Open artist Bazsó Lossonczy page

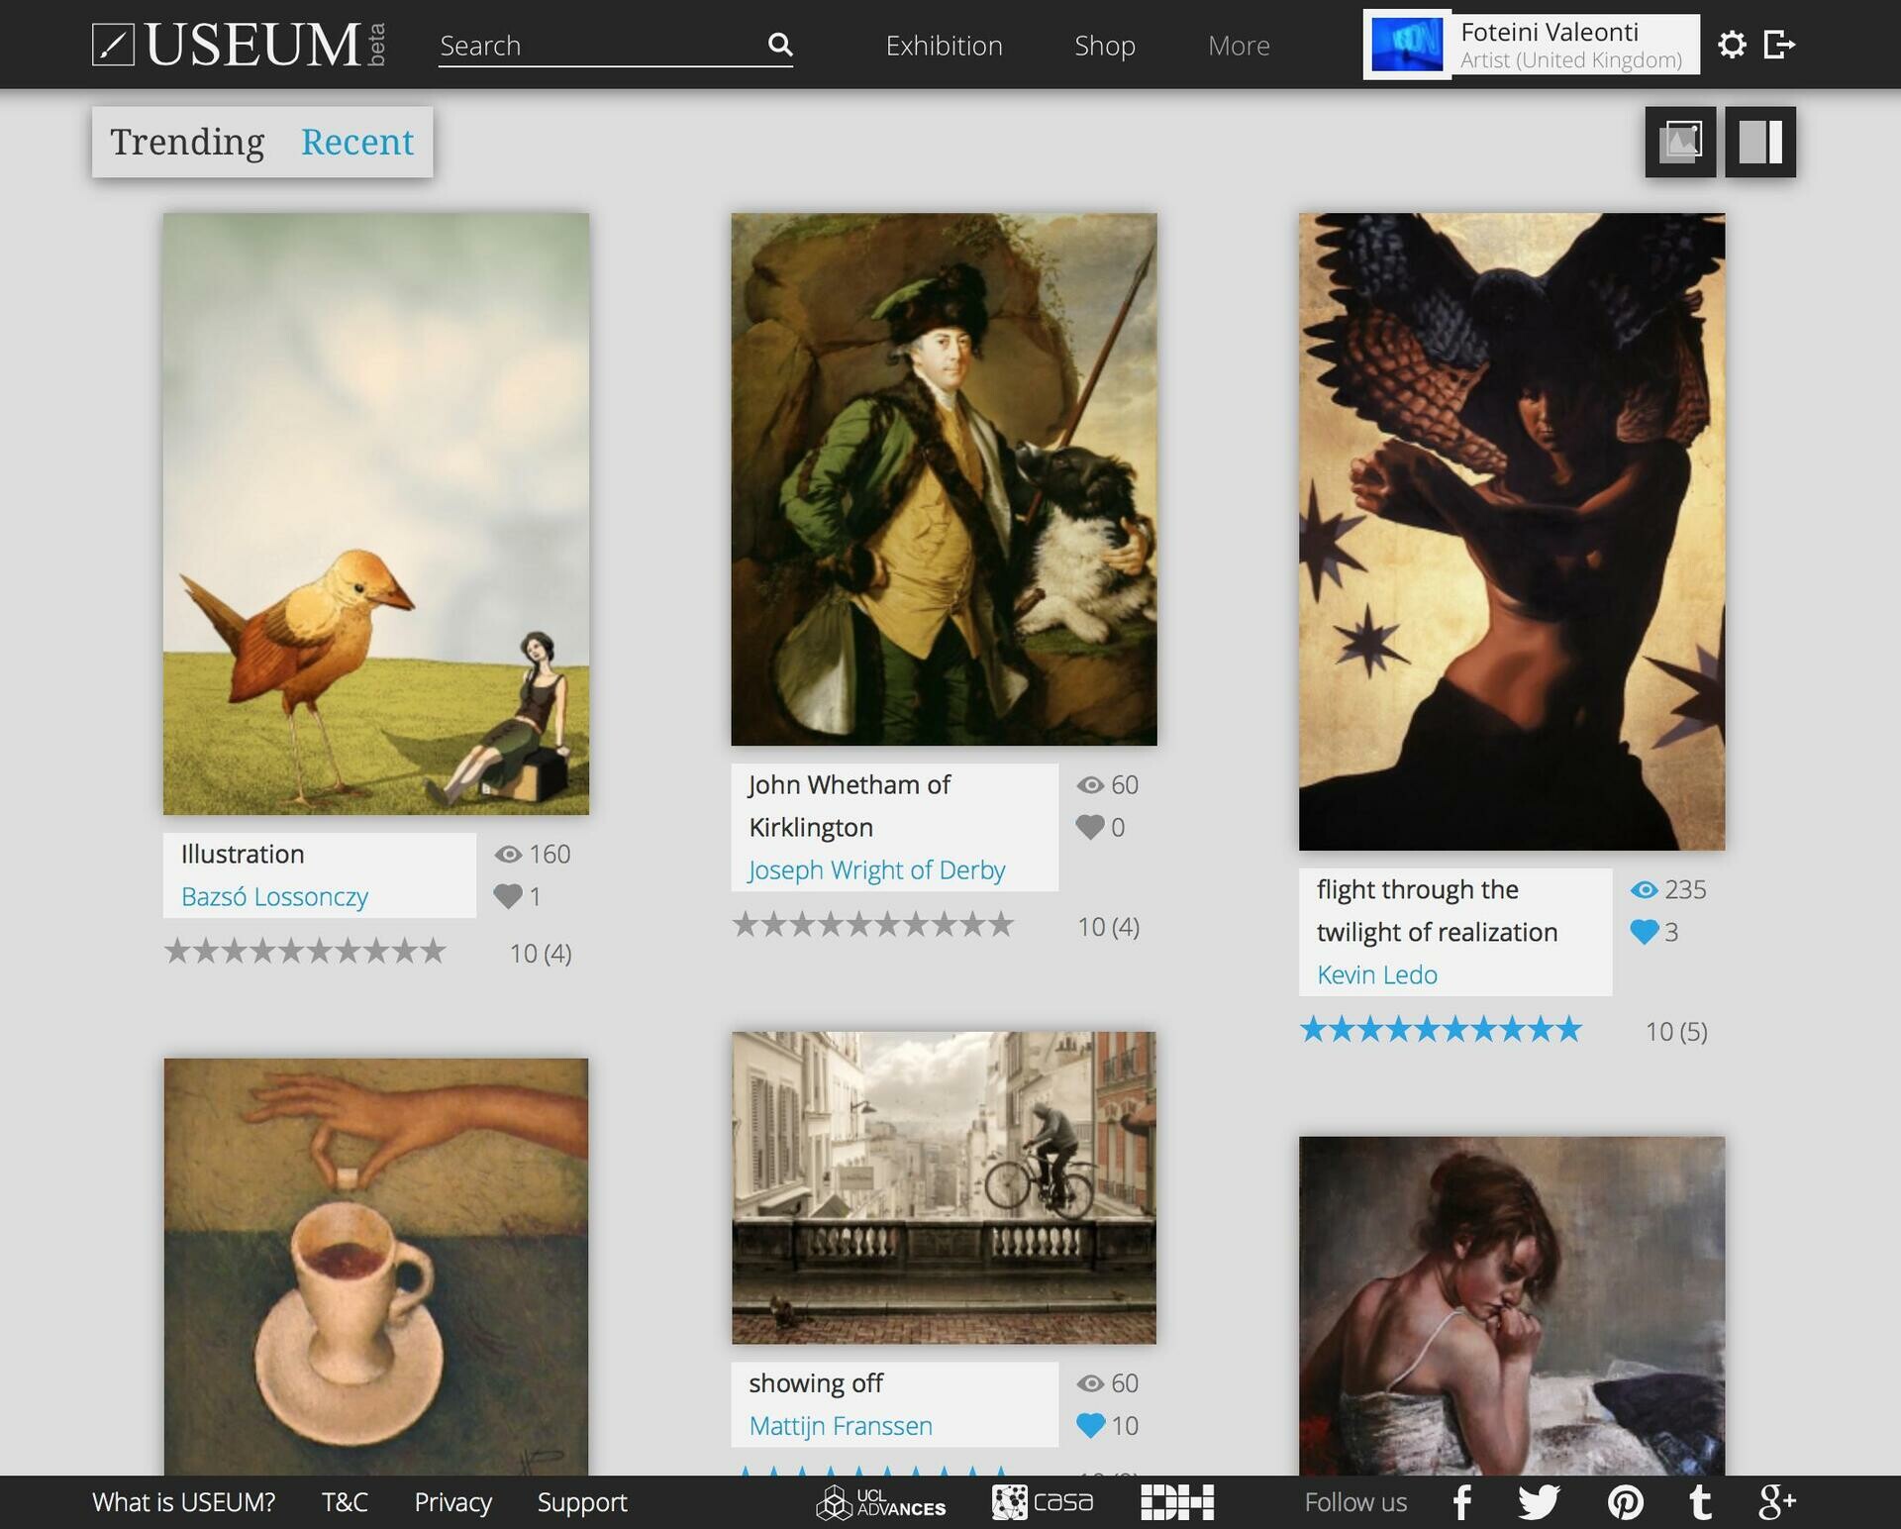point(274,896)
